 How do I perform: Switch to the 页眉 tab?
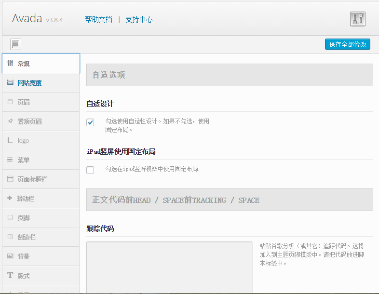coord(24,102)
